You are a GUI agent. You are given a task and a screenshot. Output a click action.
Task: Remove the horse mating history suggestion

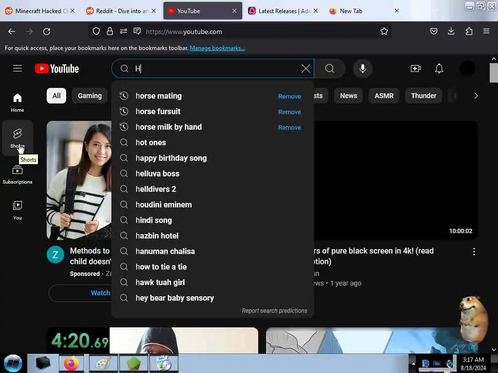coord(289,97)
